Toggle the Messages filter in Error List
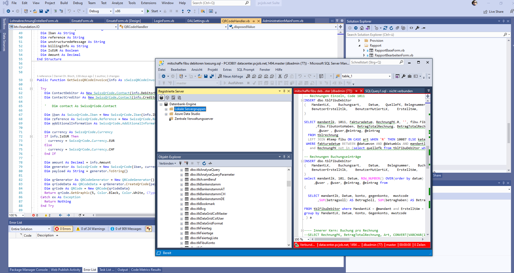 tap(126, 229)
